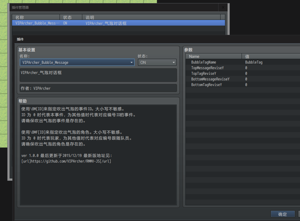This screenshot has height=221, width=300.
Task: Click the help line mentioning \BM[ID]
Action: pos(73,109)
